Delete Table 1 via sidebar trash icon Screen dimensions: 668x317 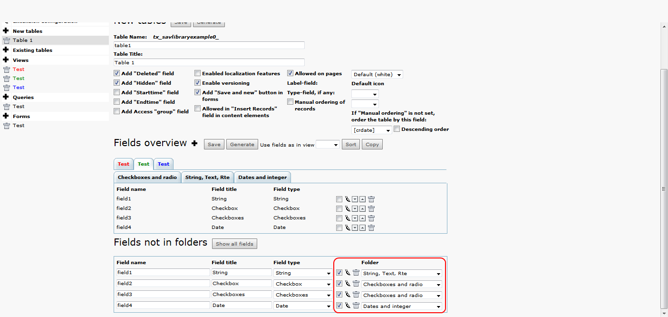click(7, 40)
